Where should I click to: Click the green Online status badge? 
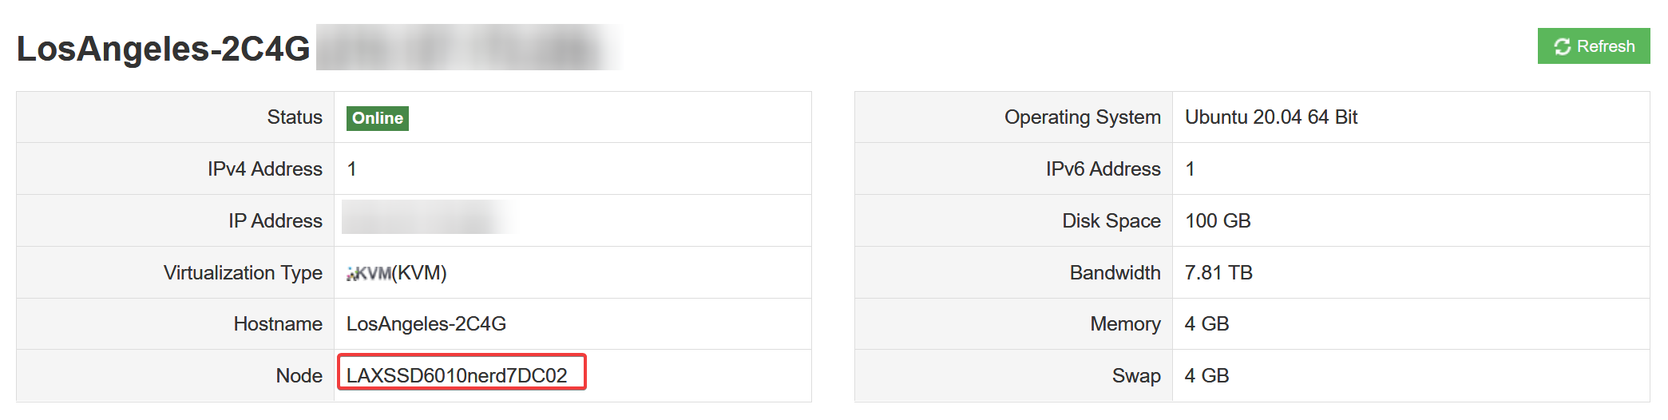coord(377,118)
